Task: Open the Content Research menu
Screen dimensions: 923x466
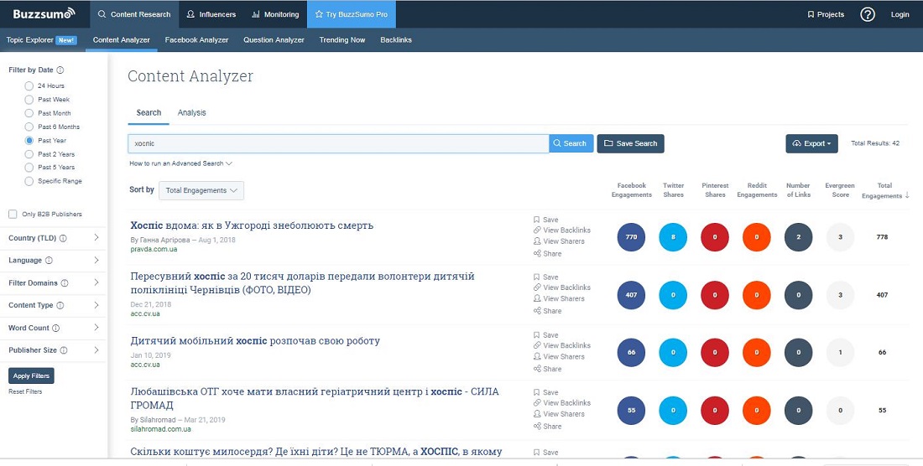Action: coord(134,14)
